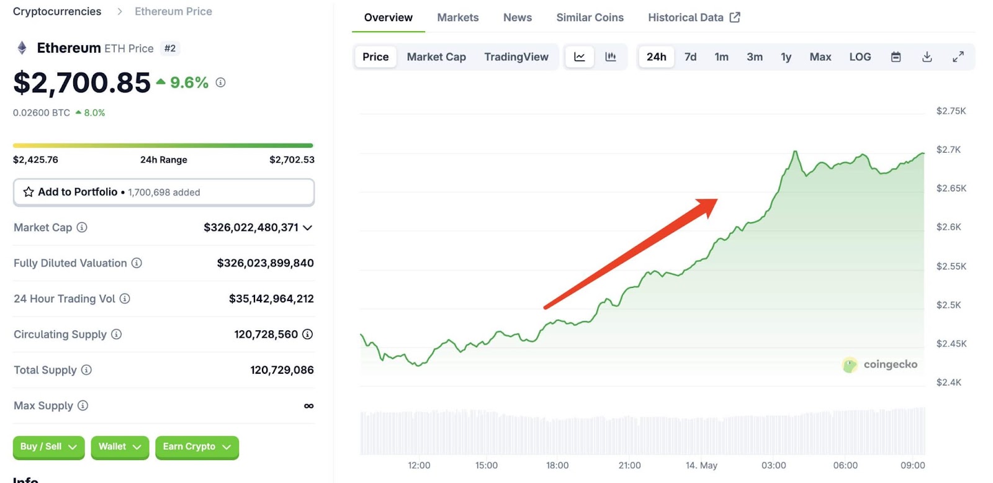Click the 0.02600 BTC value

tap(42, 112)
